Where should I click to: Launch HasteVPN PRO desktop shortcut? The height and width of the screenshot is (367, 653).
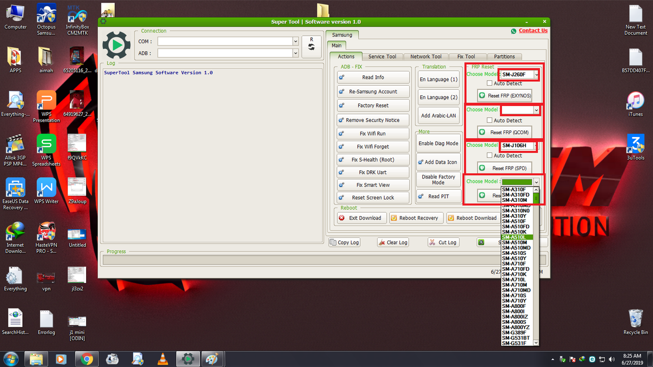(46, 238)
